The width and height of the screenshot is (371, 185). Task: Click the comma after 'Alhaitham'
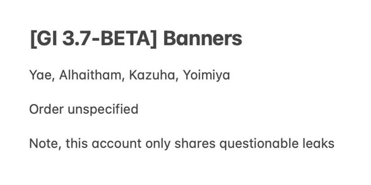(124, 78)
